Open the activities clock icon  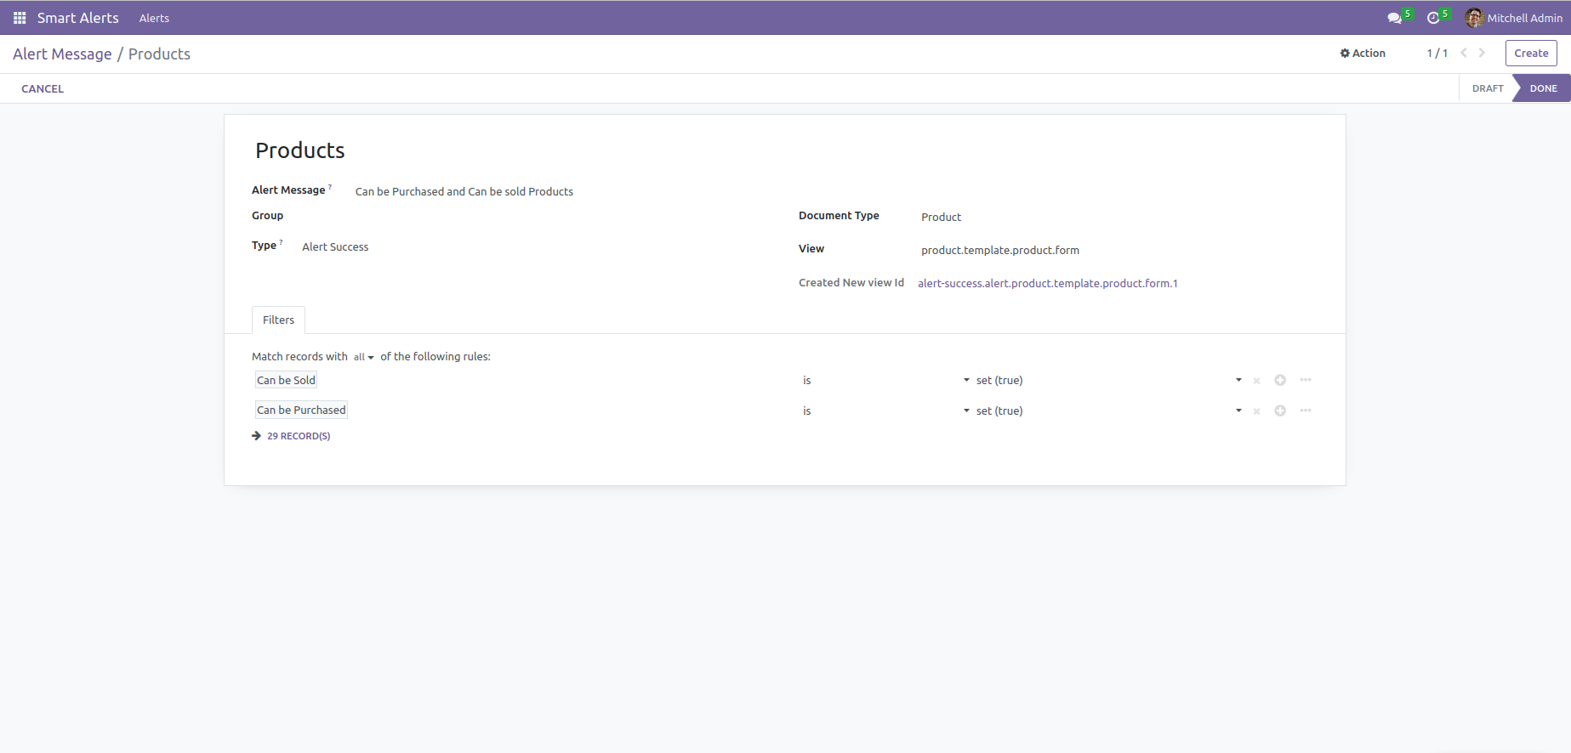(x=1433, y=18)
